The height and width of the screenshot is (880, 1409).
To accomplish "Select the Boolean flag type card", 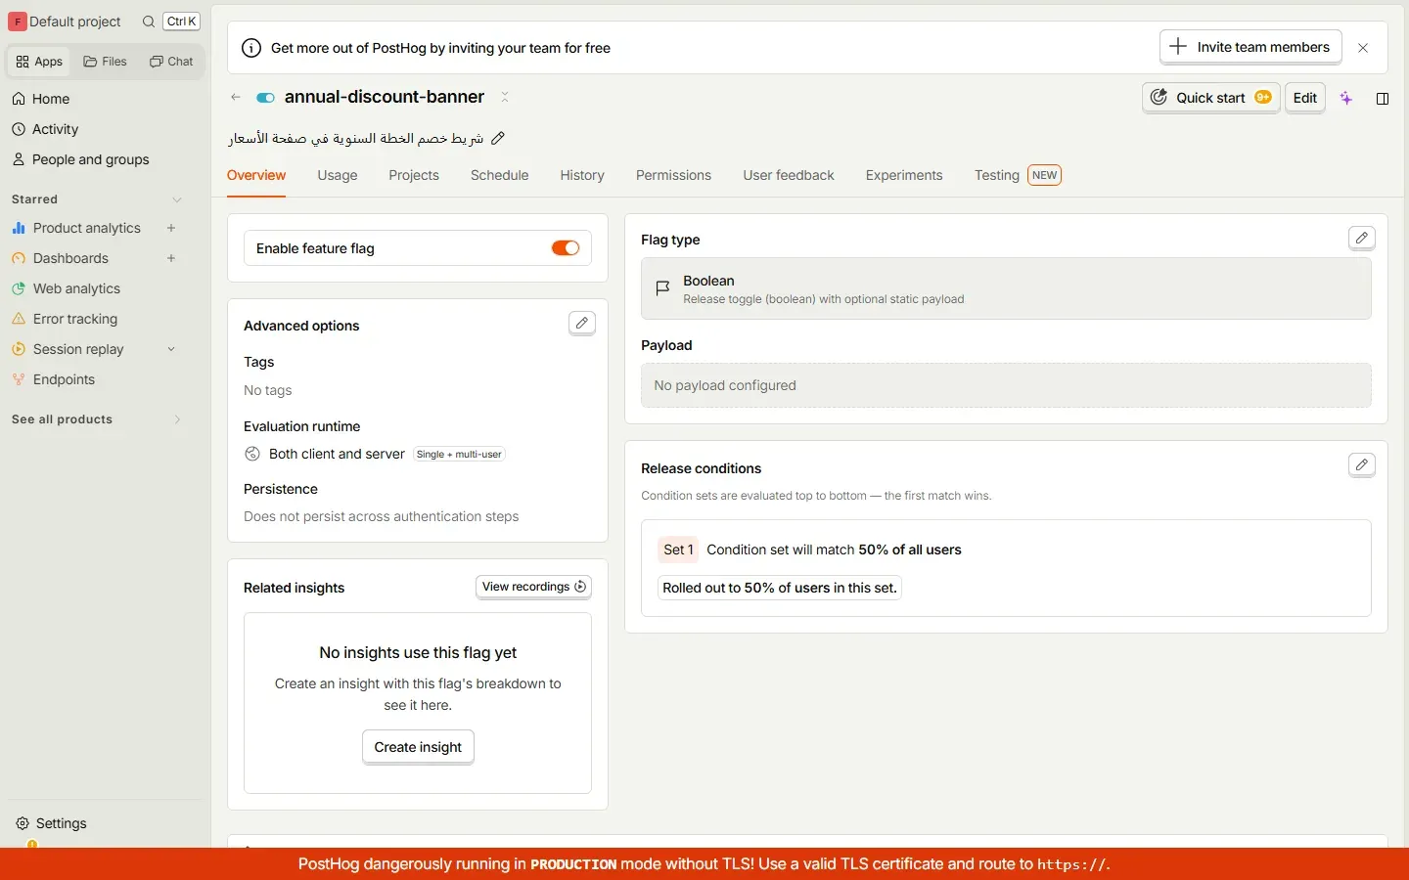I will point(1006,288).
